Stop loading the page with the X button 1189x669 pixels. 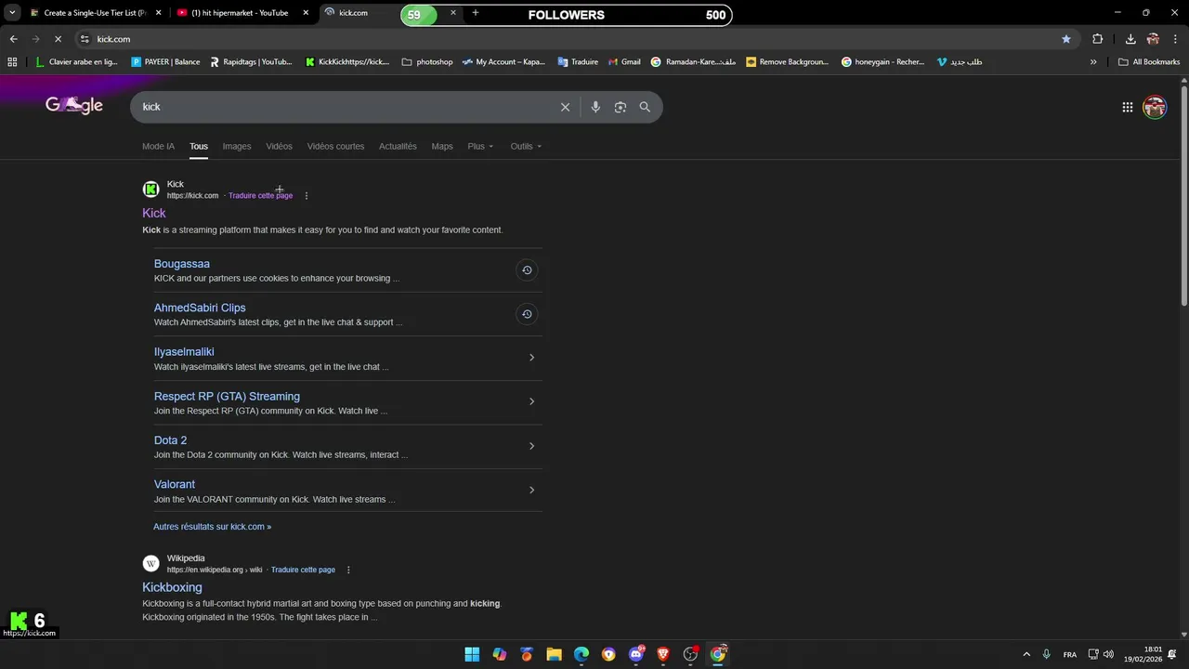[58, 39]
